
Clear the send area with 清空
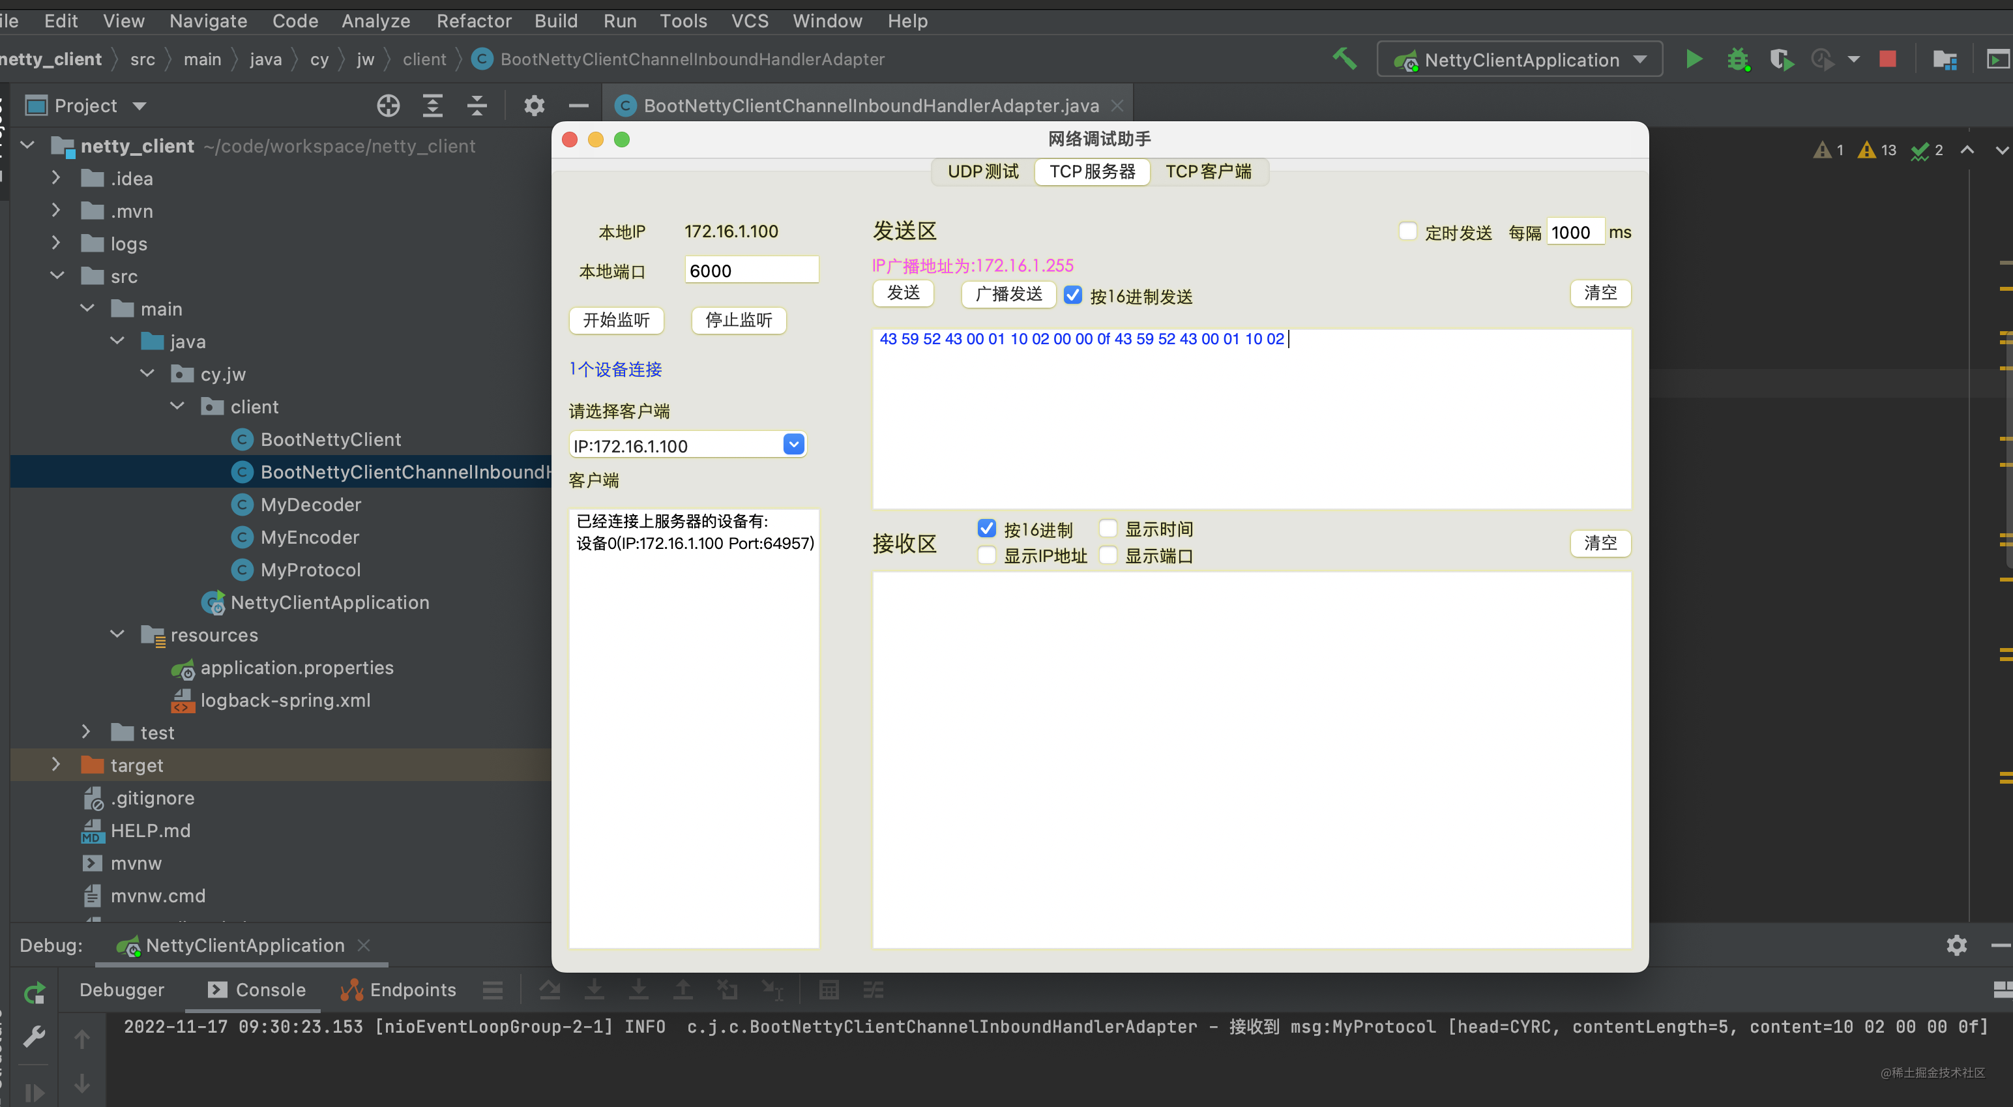(1600, 293)
